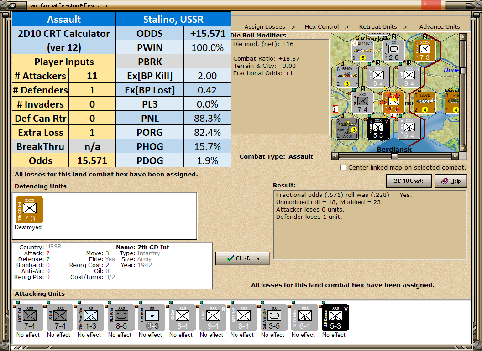This screenshot has width=482, height=351.
Task: Select 105 mm 3-3 artillery unit
Action: (152, 318)
